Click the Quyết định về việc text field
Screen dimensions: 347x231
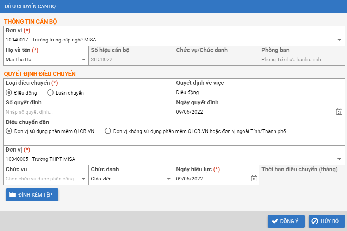(259, 92)
